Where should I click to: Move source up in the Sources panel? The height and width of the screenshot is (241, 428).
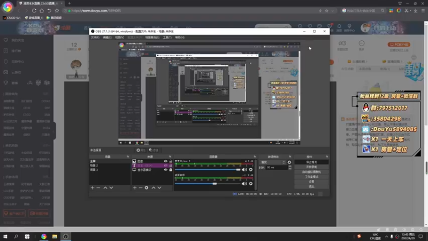tap(154, 188)
